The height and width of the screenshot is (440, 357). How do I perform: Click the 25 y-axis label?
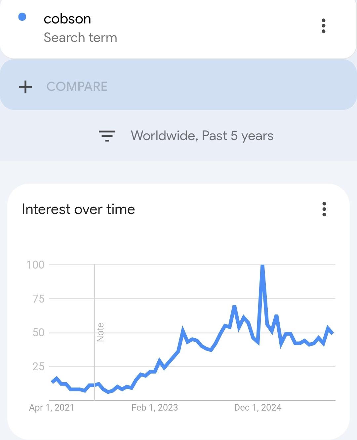[x=38, y=366]
